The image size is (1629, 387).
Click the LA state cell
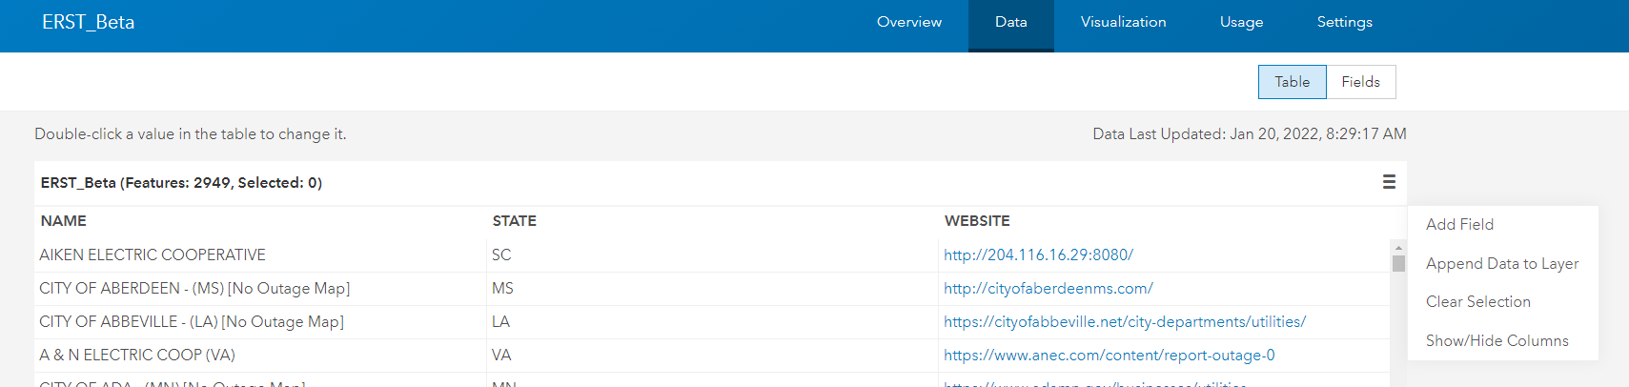pyautogui.click(x=712, y=321)
